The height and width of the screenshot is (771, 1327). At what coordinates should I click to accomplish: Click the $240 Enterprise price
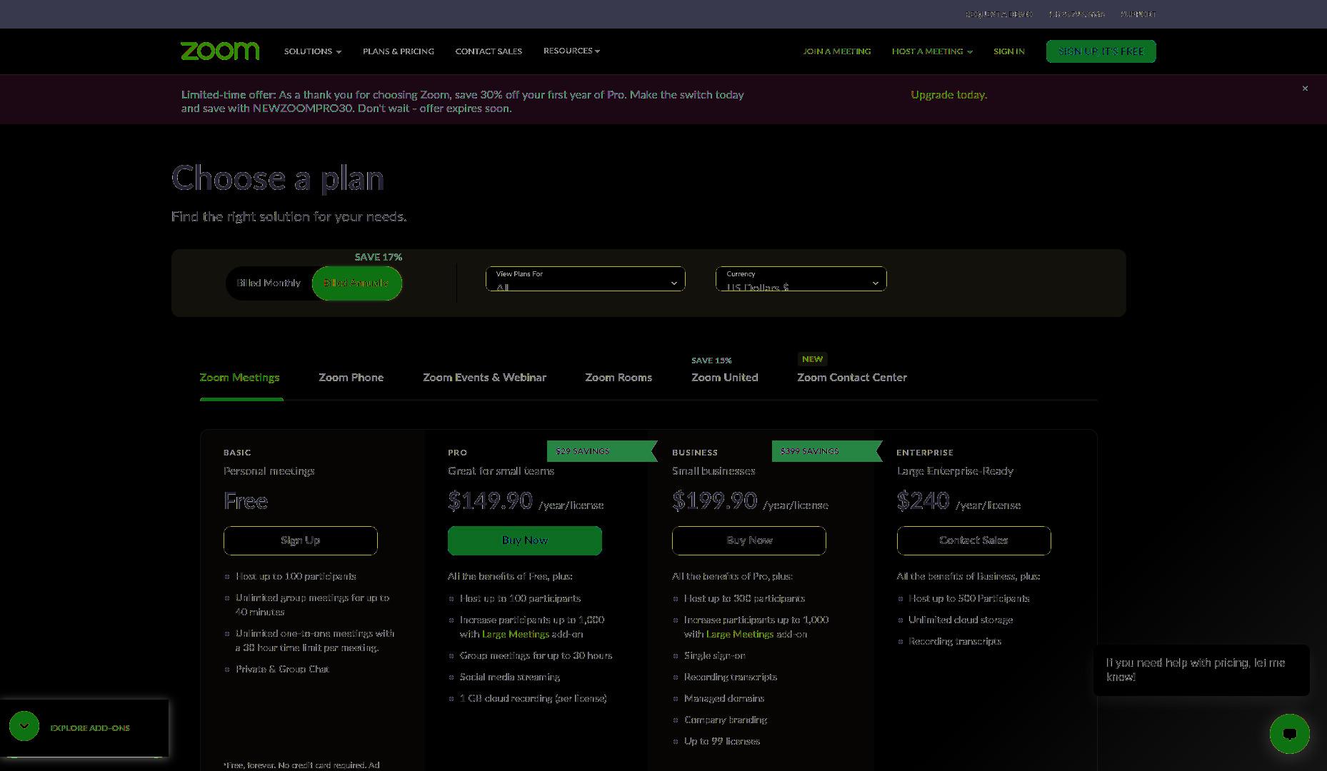pyautogui.click(x=923, y=500)
